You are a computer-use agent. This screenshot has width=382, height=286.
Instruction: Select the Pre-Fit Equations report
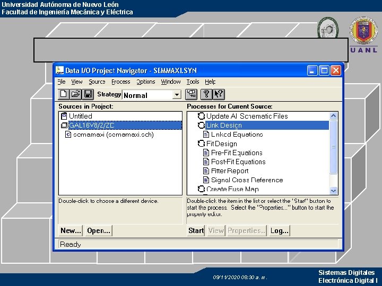237,153
